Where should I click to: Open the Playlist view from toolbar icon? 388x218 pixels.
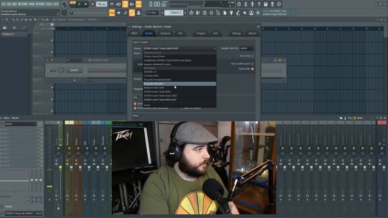[192, 13]
